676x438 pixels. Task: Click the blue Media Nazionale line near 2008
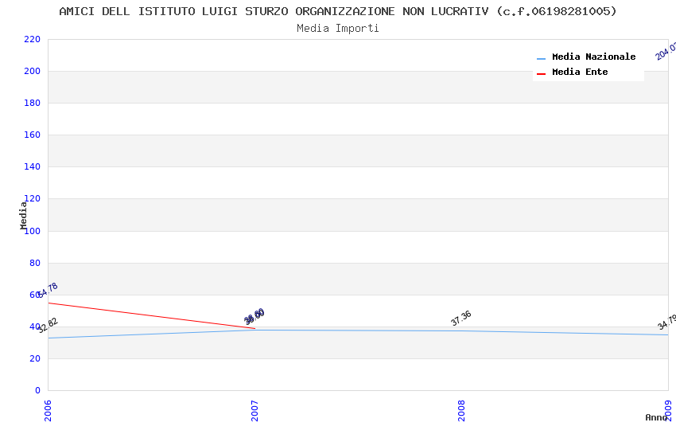pos(461,331)
